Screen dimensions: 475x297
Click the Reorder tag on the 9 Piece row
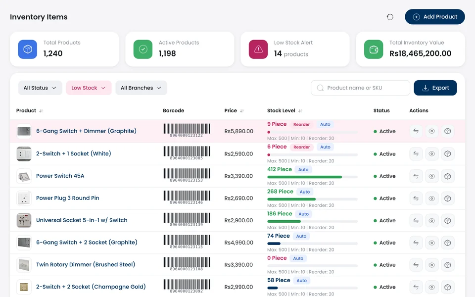(x=301, y=124)
